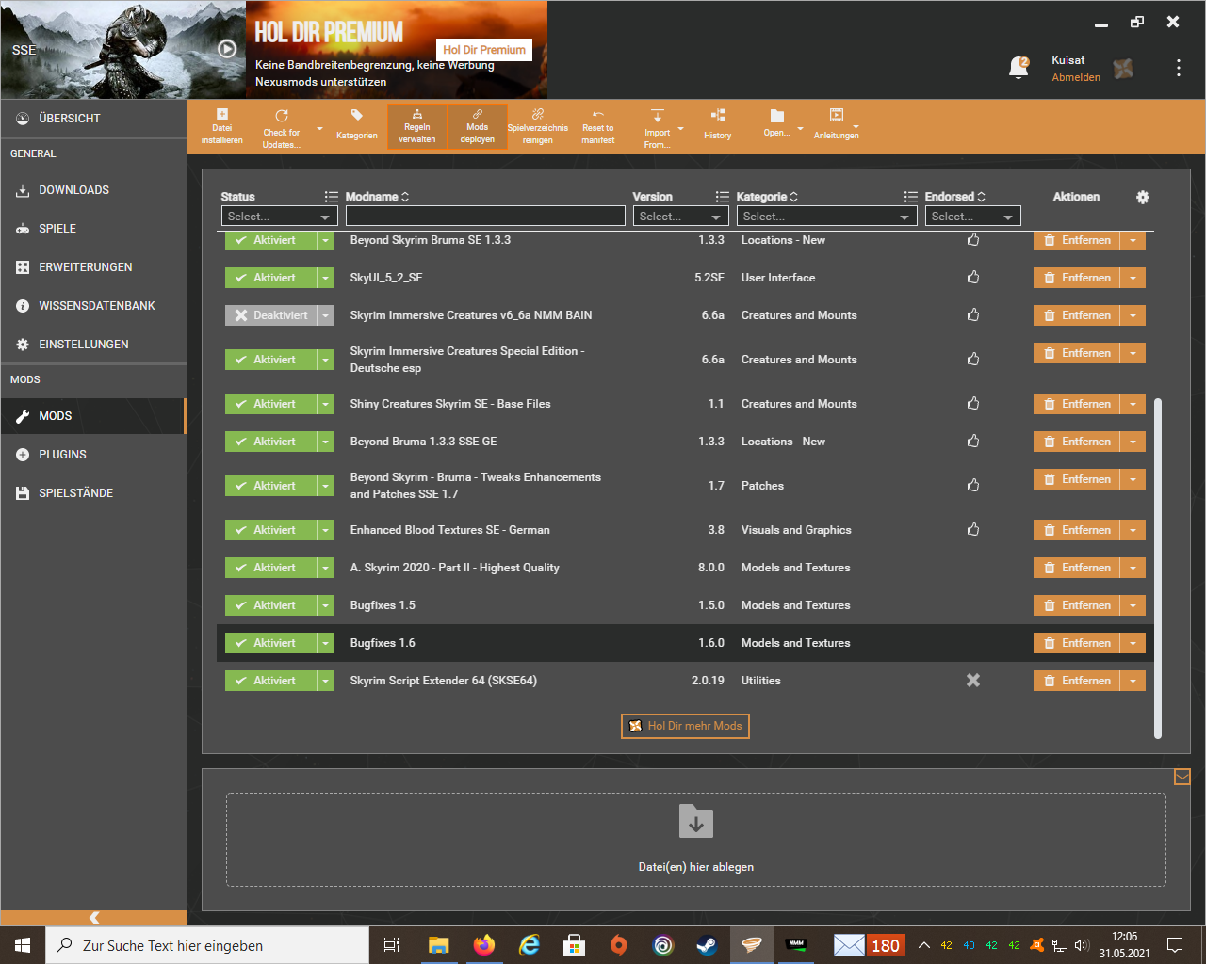Open Downloads section in sidebar

pos(73,190)
